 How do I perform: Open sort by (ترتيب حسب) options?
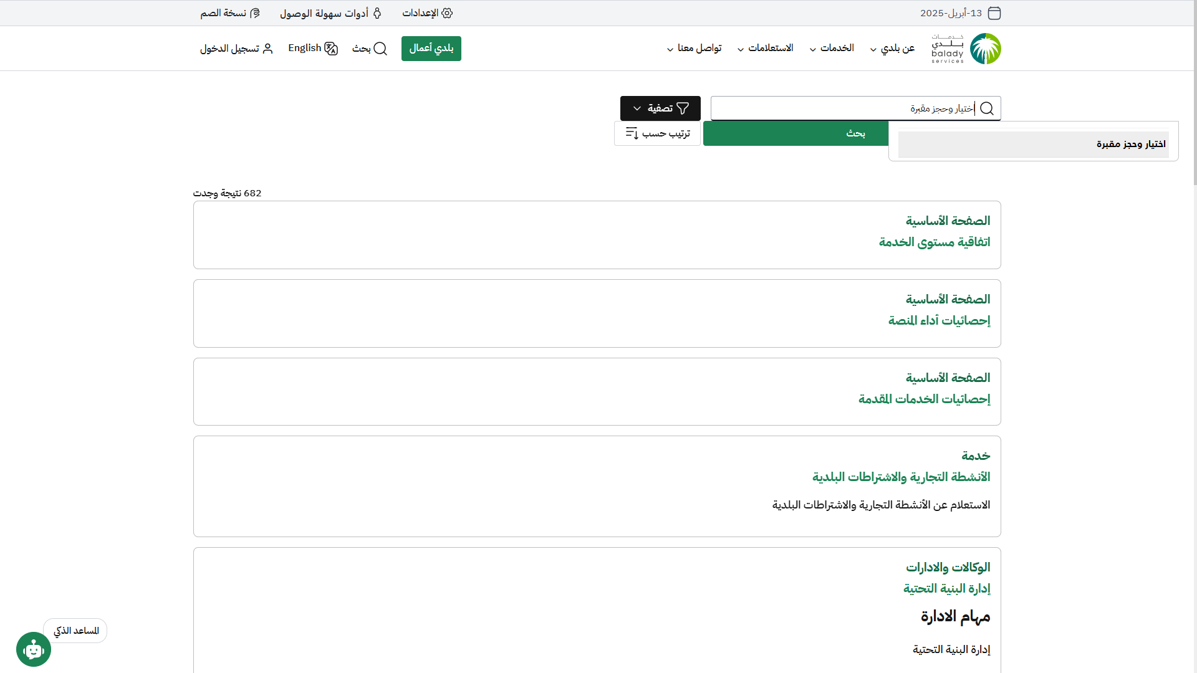pos(657,133)
